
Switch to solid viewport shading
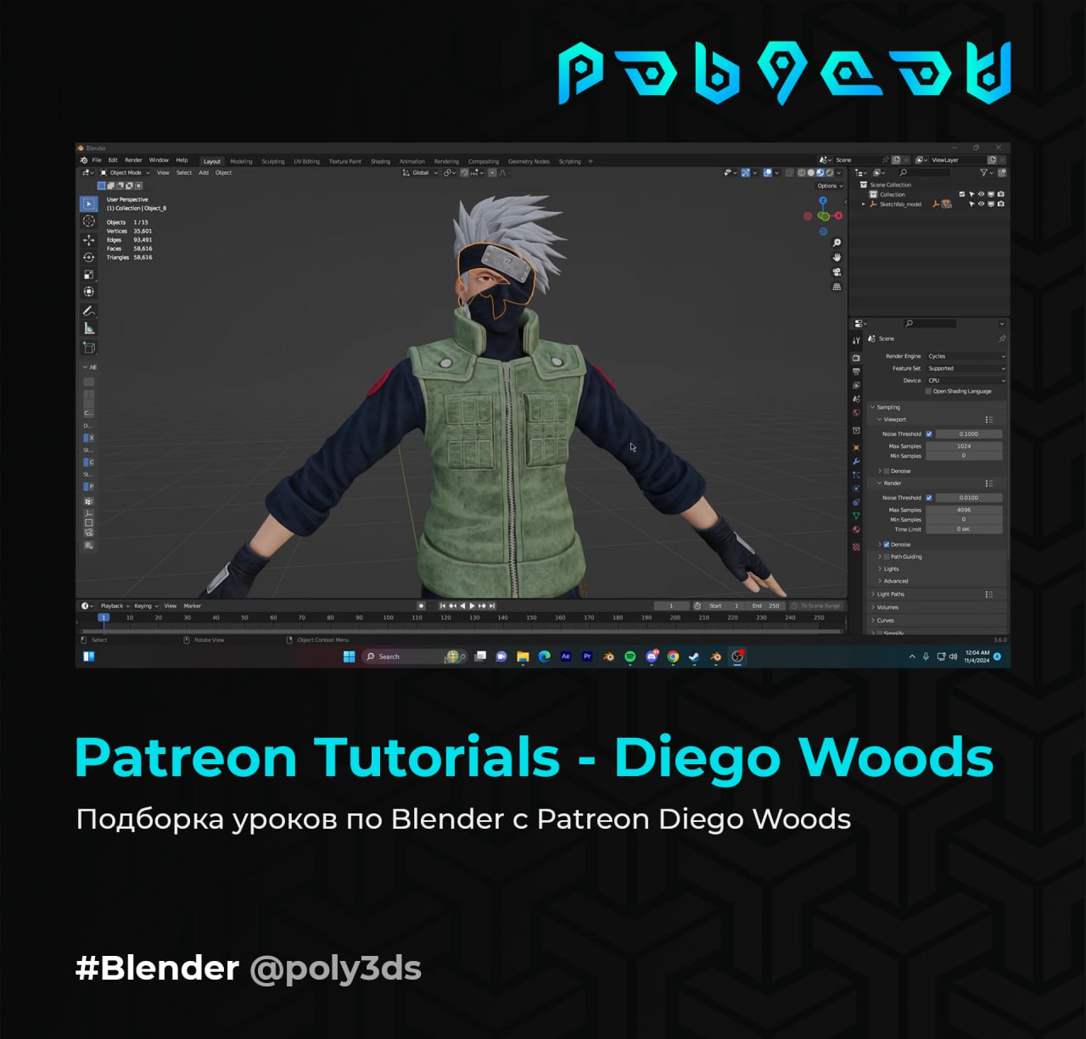pyautogui.click(x=811, y=172)
